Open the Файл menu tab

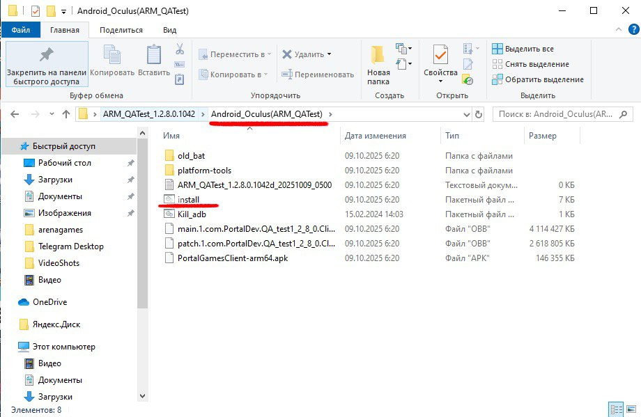point(21,31)
